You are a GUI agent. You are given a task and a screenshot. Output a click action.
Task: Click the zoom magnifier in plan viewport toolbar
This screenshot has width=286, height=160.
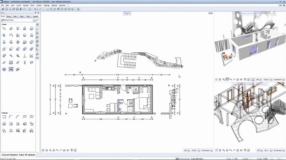50,150
